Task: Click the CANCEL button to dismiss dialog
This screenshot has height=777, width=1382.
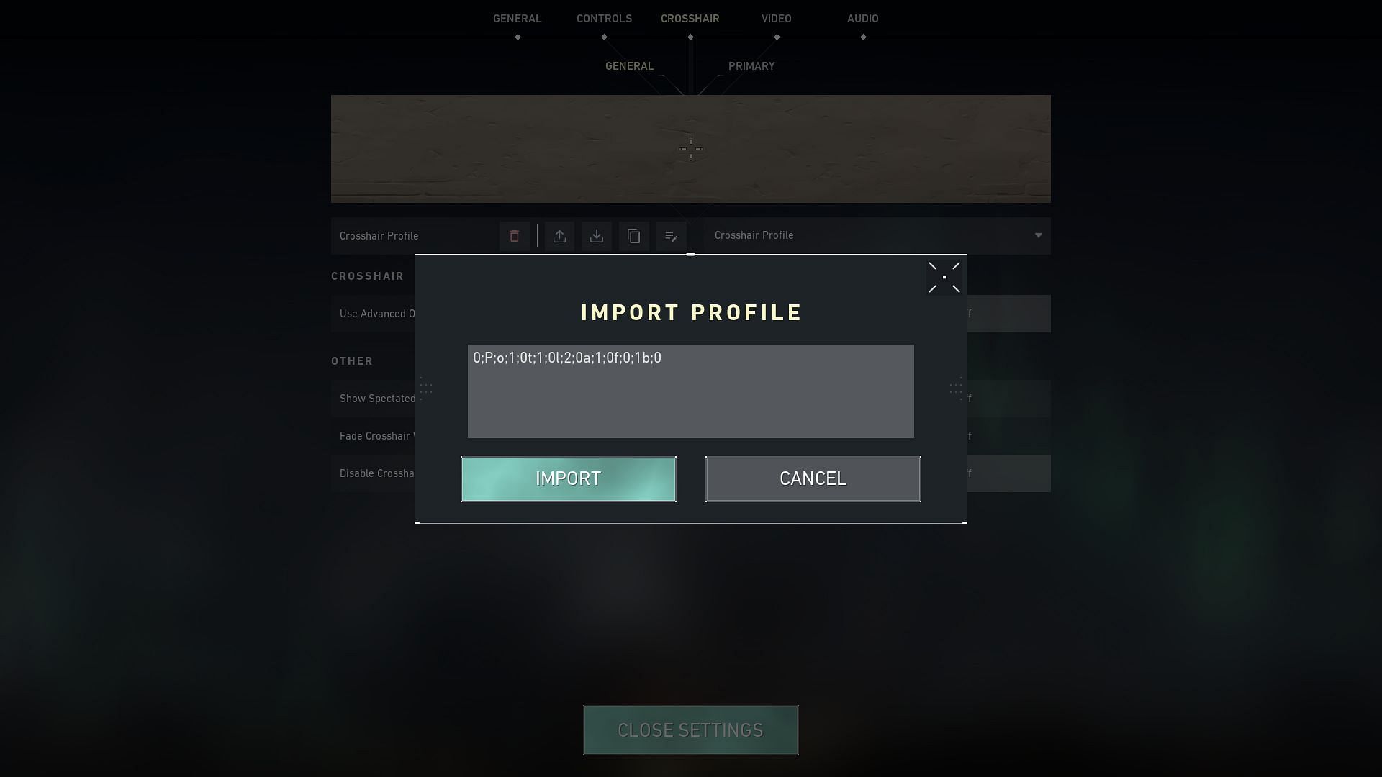Action: 813,478
